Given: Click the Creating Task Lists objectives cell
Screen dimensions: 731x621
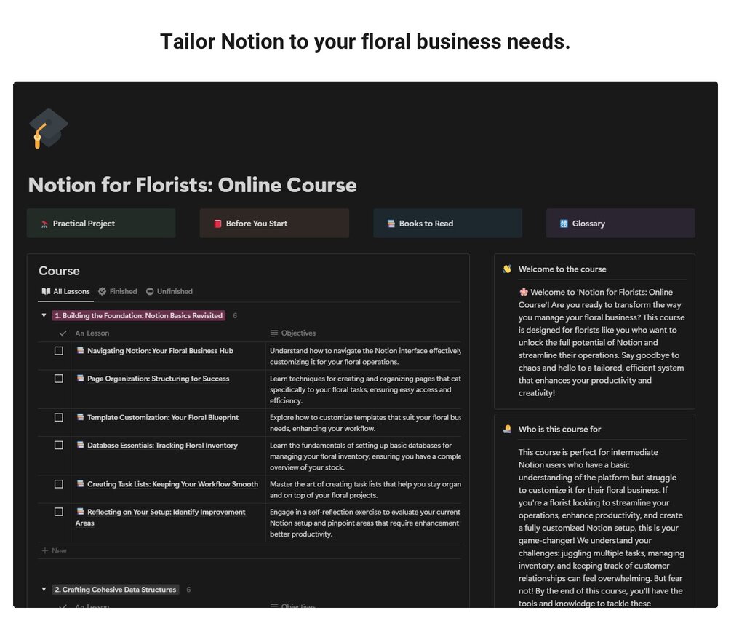Looking at the screenshot, I should 364,490.
